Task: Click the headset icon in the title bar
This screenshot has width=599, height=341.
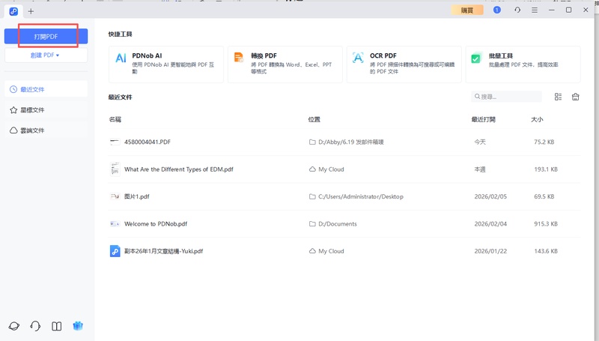Action: tap(517, 10)
